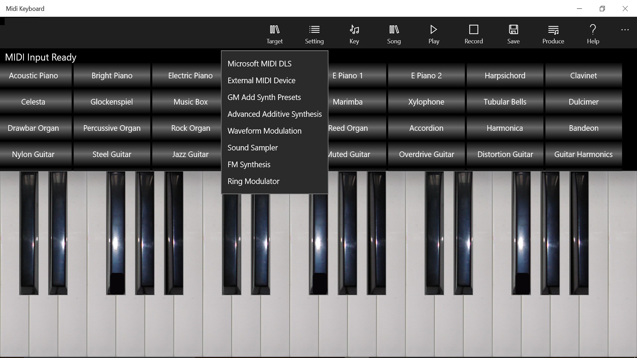Open the Target library icon
Screen dimensions: 637x358
click(x=274, y=30)
